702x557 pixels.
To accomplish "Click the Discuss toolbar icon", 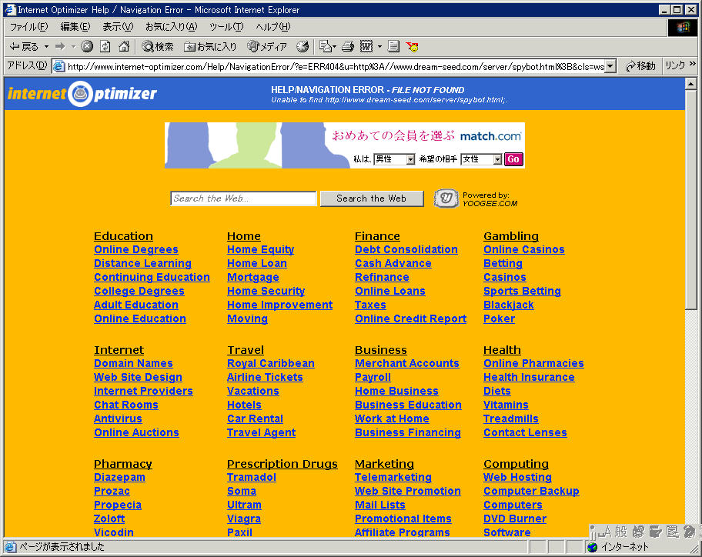I will 393,46.
